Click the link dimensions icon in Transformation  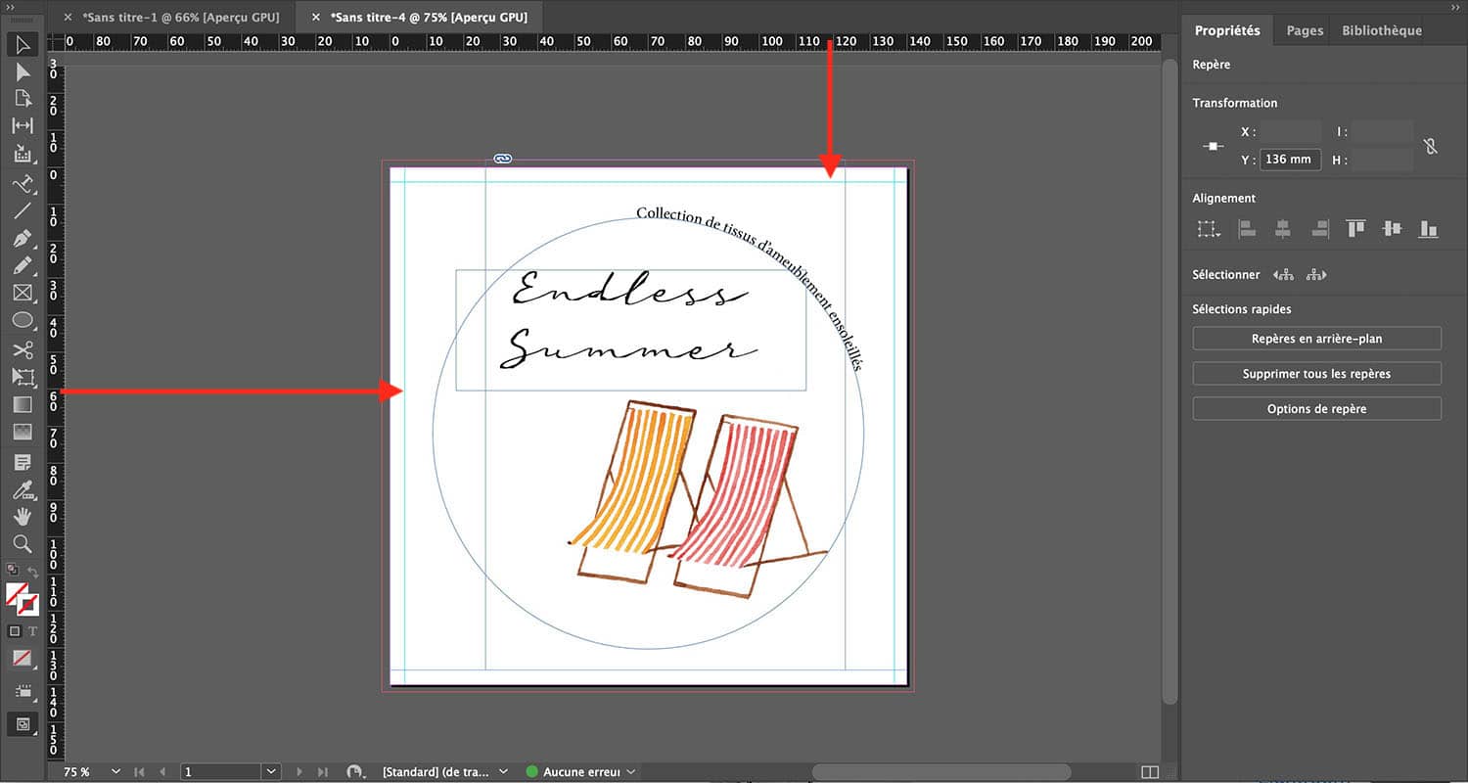[1430, 145]
